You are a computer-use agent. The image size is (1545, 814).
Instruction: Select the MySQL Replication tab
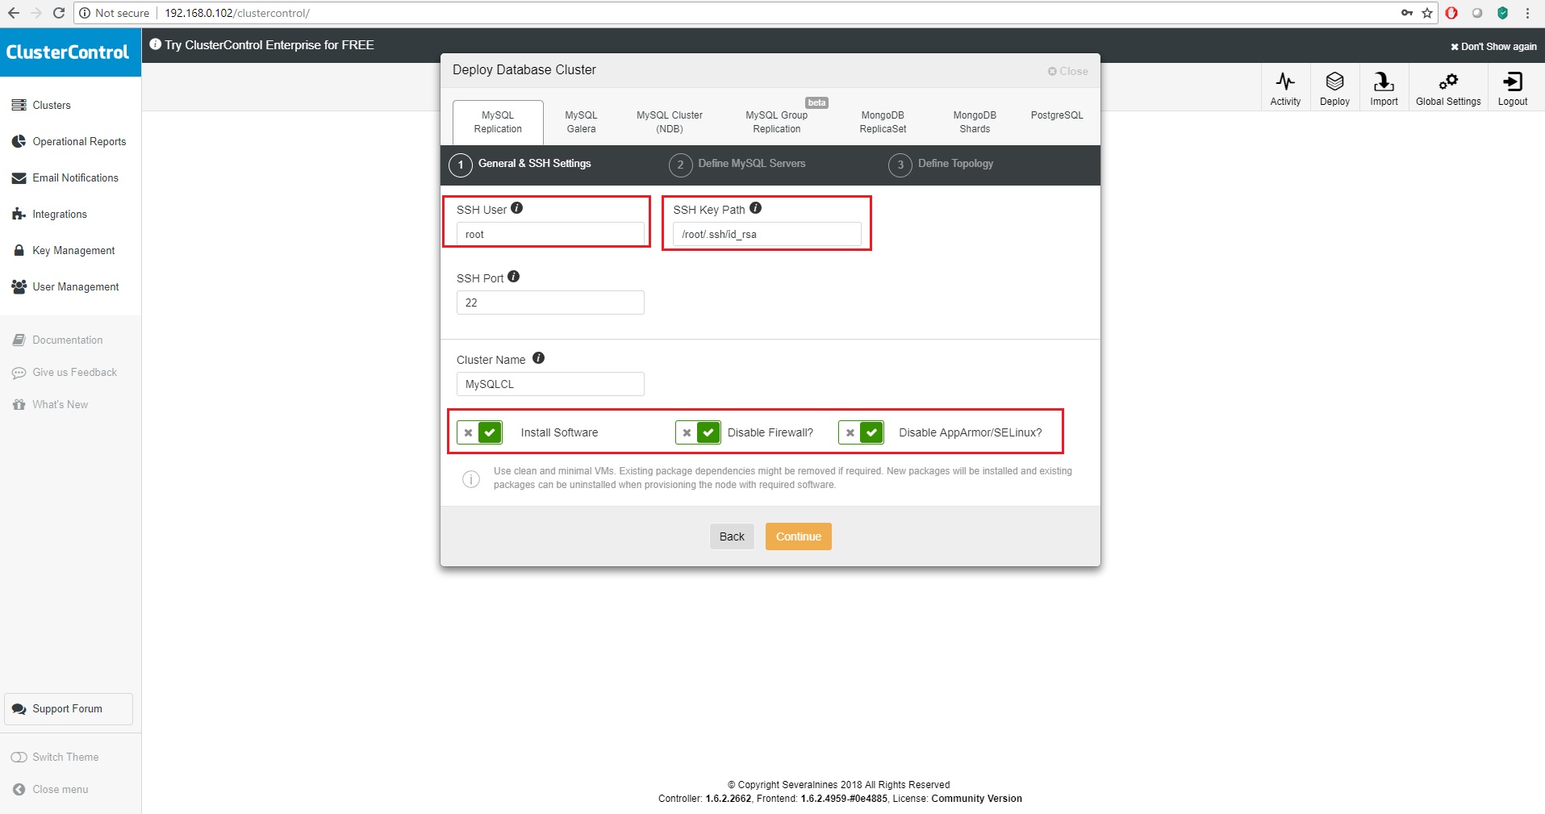[498, 123]
